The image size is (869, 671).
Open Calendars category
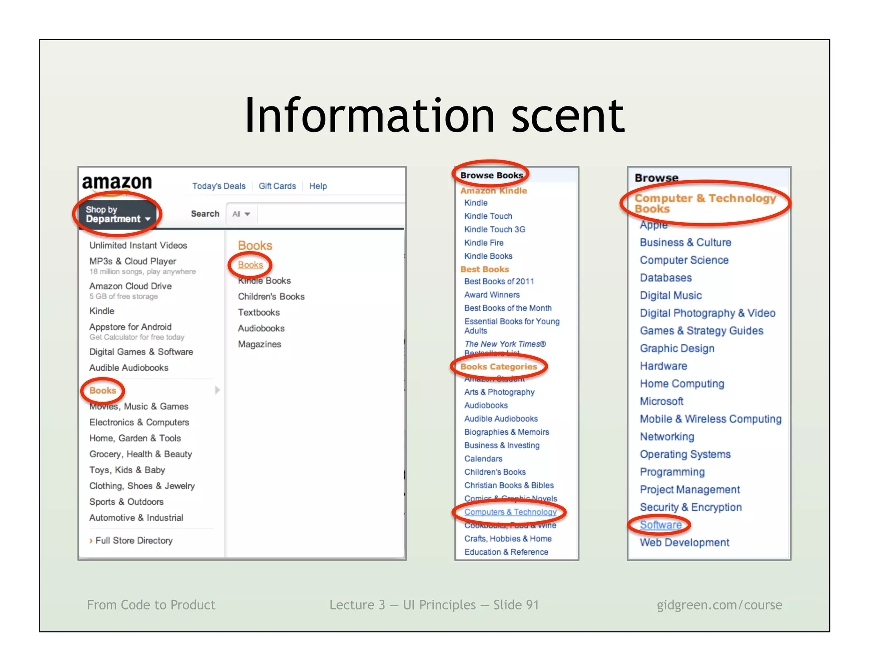[483, 459]
